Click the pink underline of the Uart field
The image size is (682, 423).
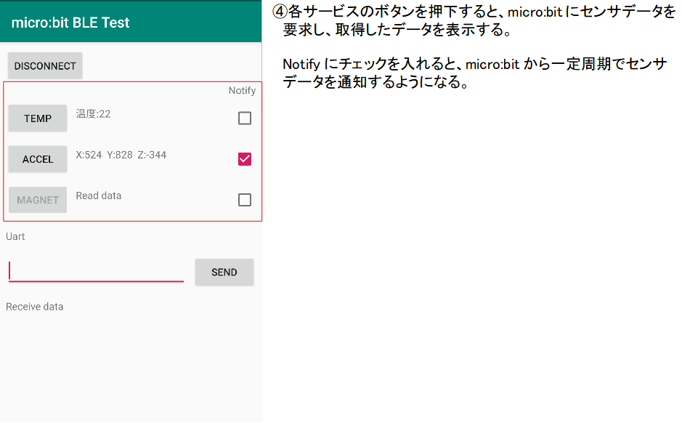click(94, 281)
